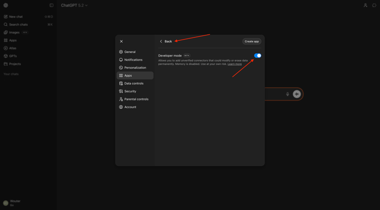Open Apps in the left sidebar
Viewport: 380px width, 210px height.
click(x=28, y=40)
